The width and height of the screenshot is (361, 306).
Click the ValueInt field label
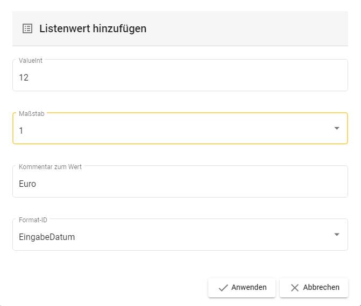pyautogui.click(x=31, y=61)
